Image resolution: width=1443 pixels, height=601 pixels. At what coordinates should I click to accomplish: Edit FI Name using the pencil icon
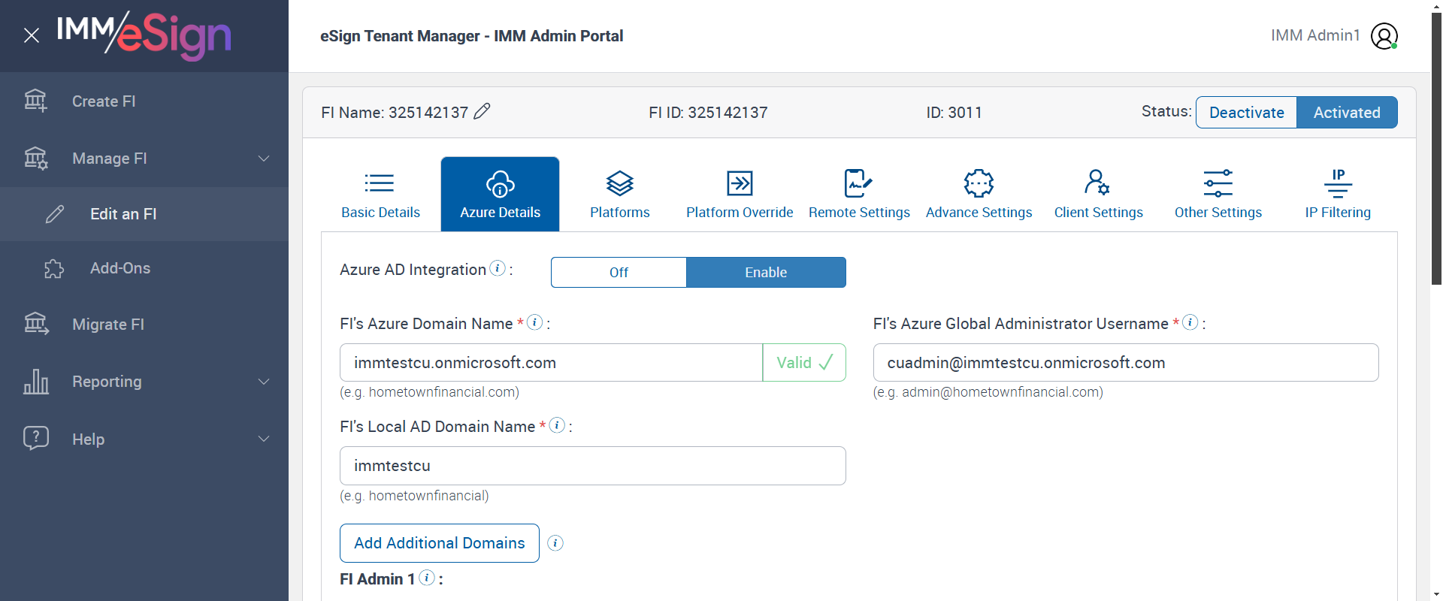(x=483, y=111)
